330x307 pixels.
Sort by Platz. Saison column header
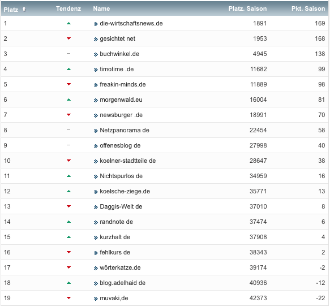point(247,8)
